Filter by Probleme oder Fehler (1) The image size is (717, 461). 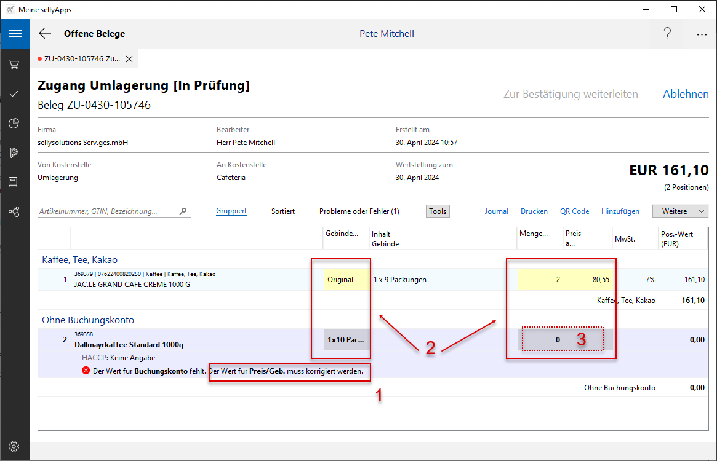click(359, 211)
